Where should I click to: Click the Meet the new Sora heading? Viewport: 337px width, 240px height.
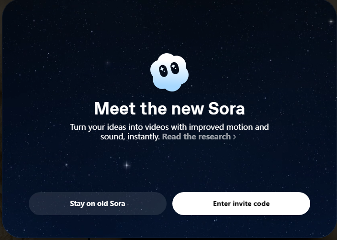tap(169, 108)
